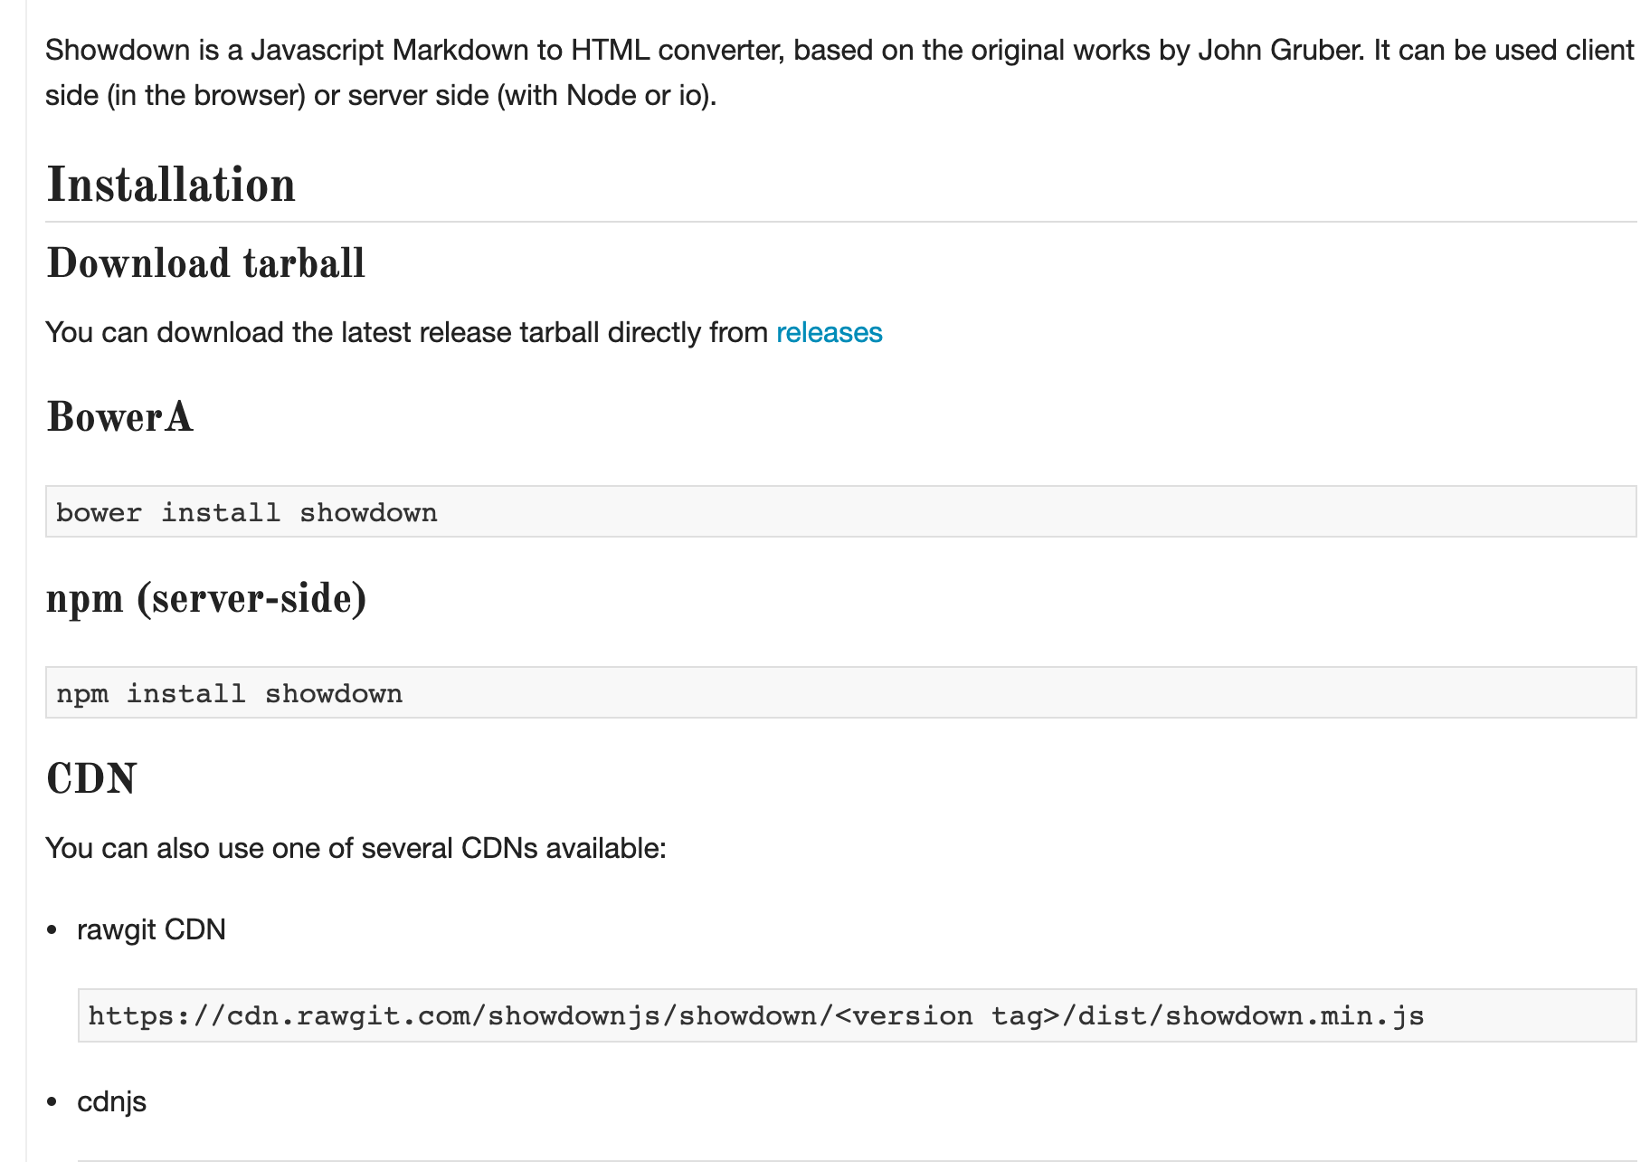The image size is (1650, 1162).
Task: Click the word 'showdown' in npm command
Action: coord(334,693)
